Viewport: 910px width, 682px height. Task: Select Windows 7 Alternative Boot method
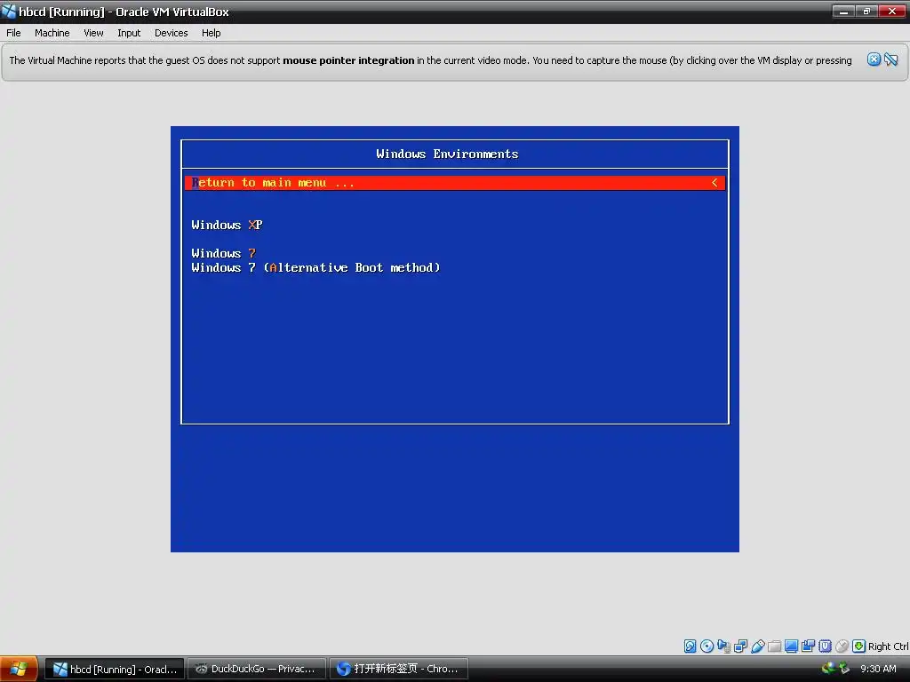(315, 268)
